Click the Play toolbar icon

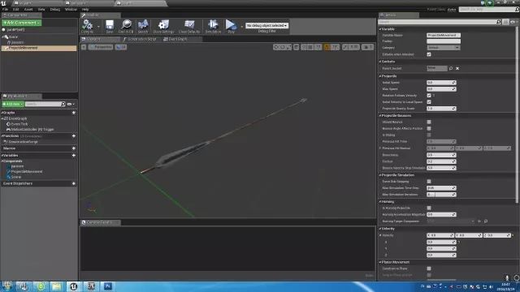[x=231, y=26]
